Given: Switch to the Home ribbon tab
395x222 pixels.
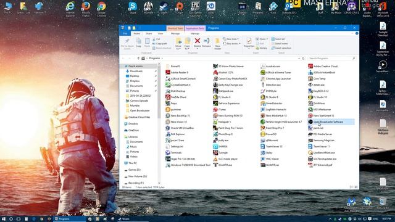Looking at the screenshot, I should [x=137, y=33].
